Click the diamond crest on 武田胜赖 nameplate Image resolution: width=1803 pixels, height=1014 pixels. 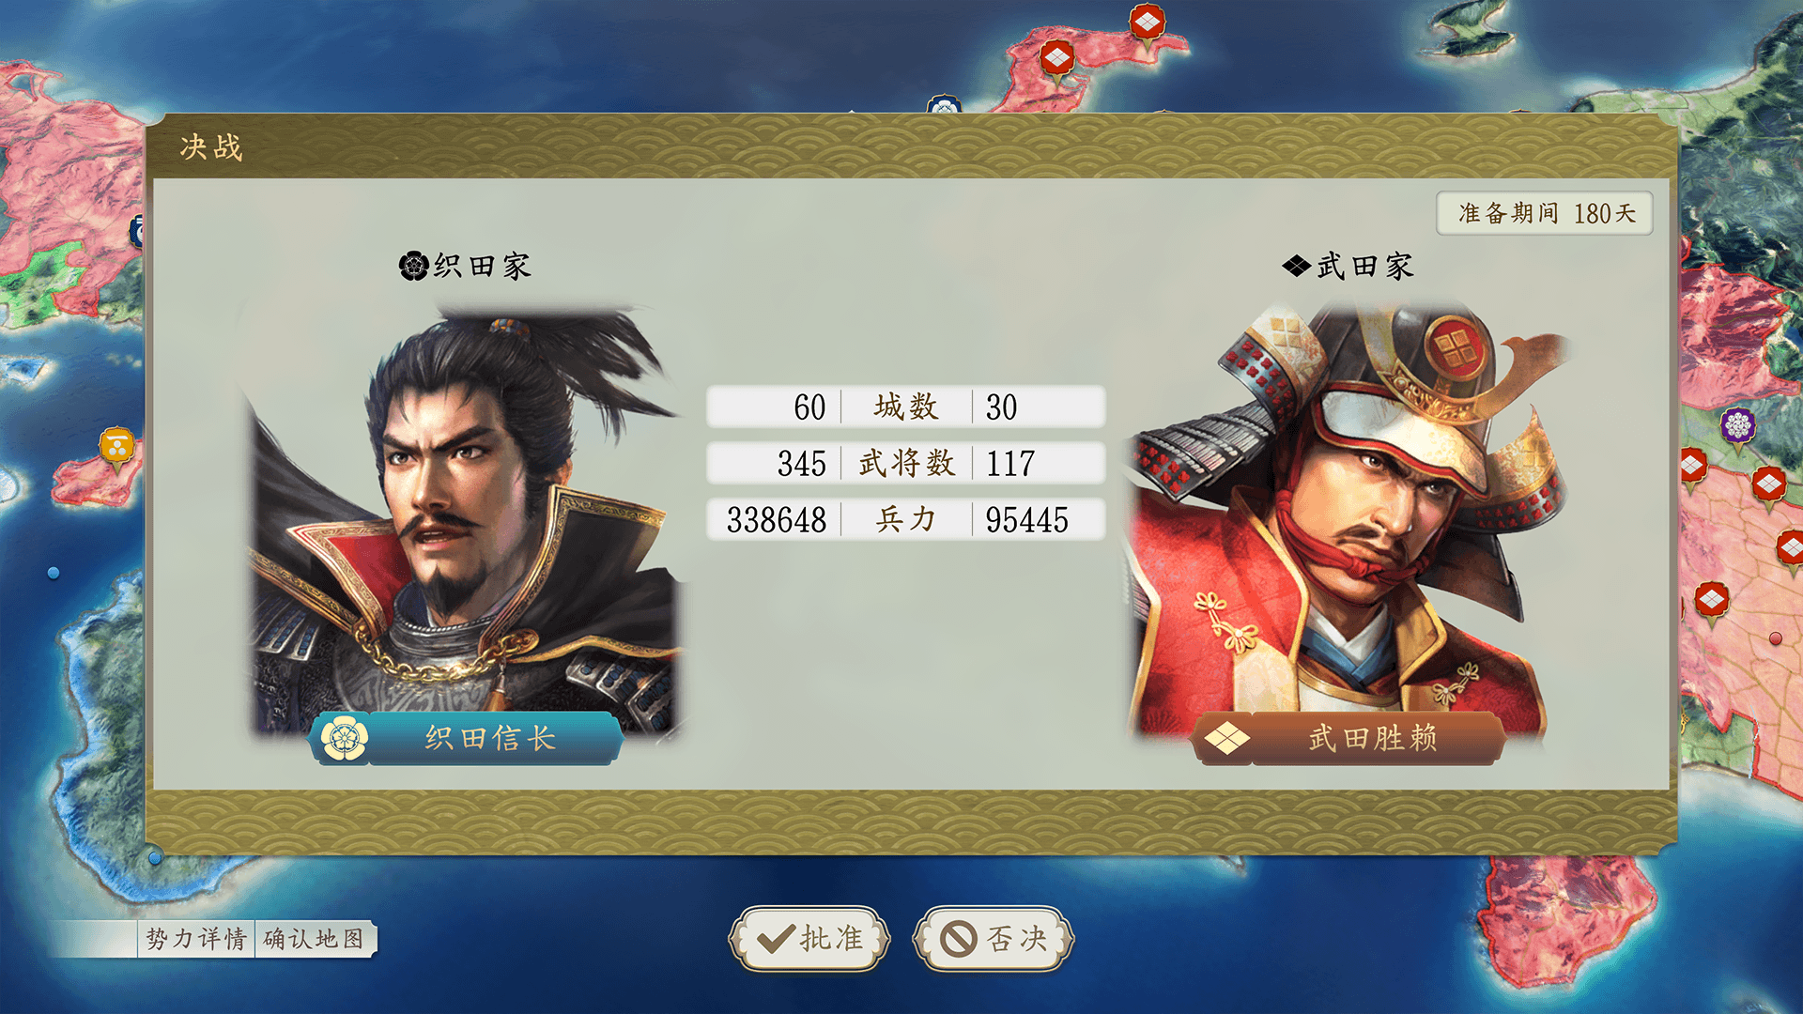coord(1227,738)
